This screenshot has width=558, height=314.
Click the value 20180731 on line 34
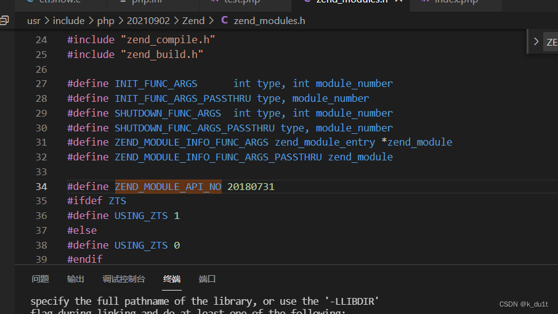click(x=251, y=187)
